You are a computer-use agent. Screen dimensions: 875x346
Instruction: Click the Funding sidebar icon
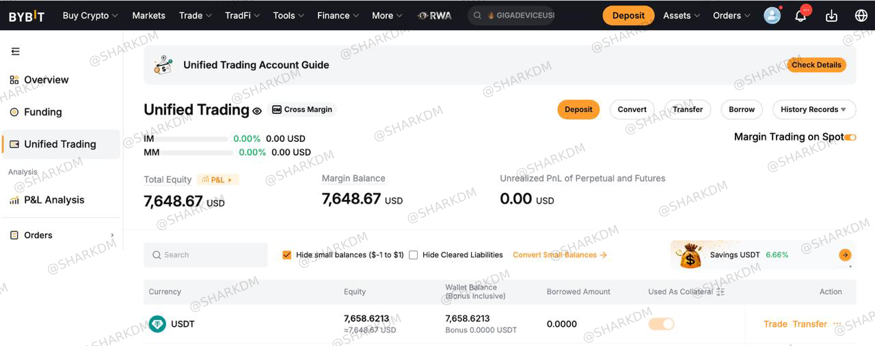(x=14, y=112)
